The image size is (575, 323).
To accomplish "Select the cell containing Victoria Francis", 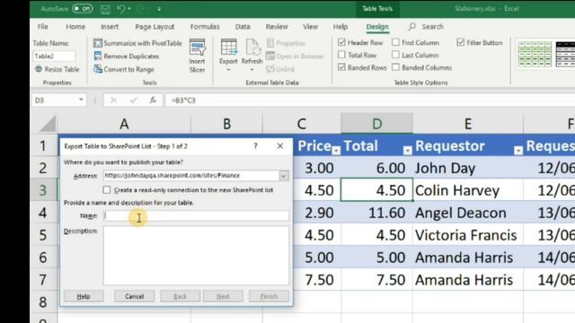I will pos(468,235).
